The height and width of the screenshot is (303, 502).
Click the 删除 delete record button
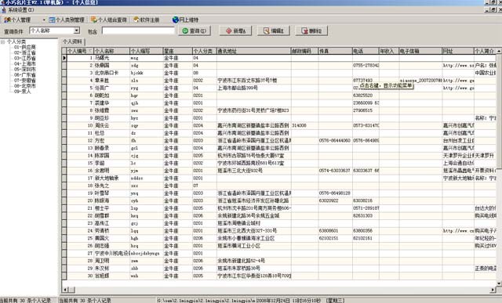pos(311,31)
